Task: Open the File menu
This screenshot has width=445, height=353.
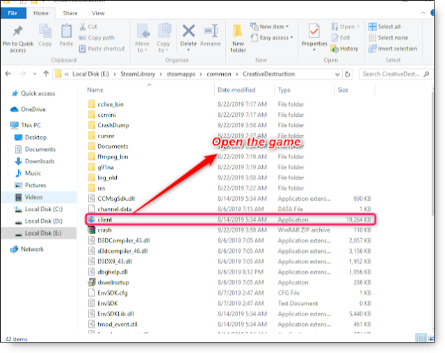Action: 13,13
